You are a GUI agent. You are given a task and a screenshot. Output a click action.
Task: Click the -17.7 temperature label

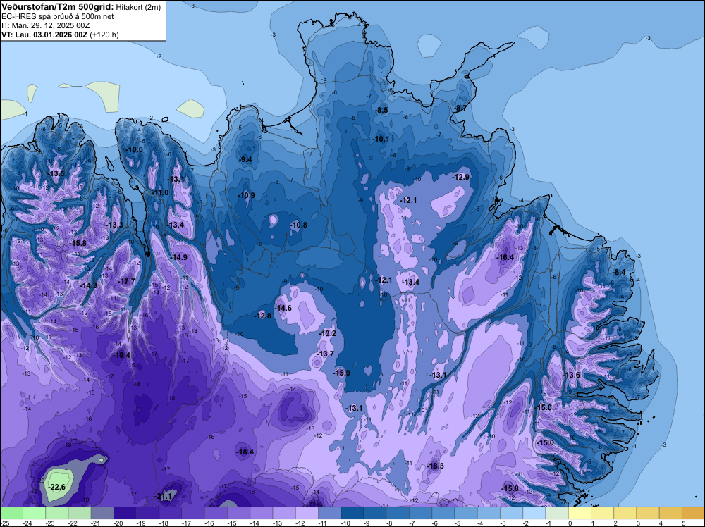point(127,281)
